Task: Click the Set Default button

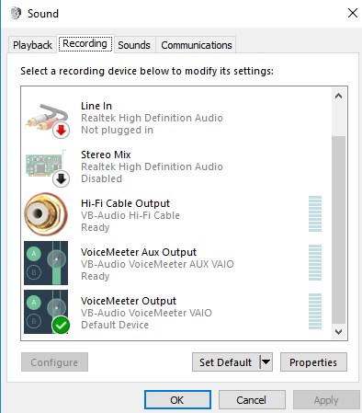Action: click(226, 362)
